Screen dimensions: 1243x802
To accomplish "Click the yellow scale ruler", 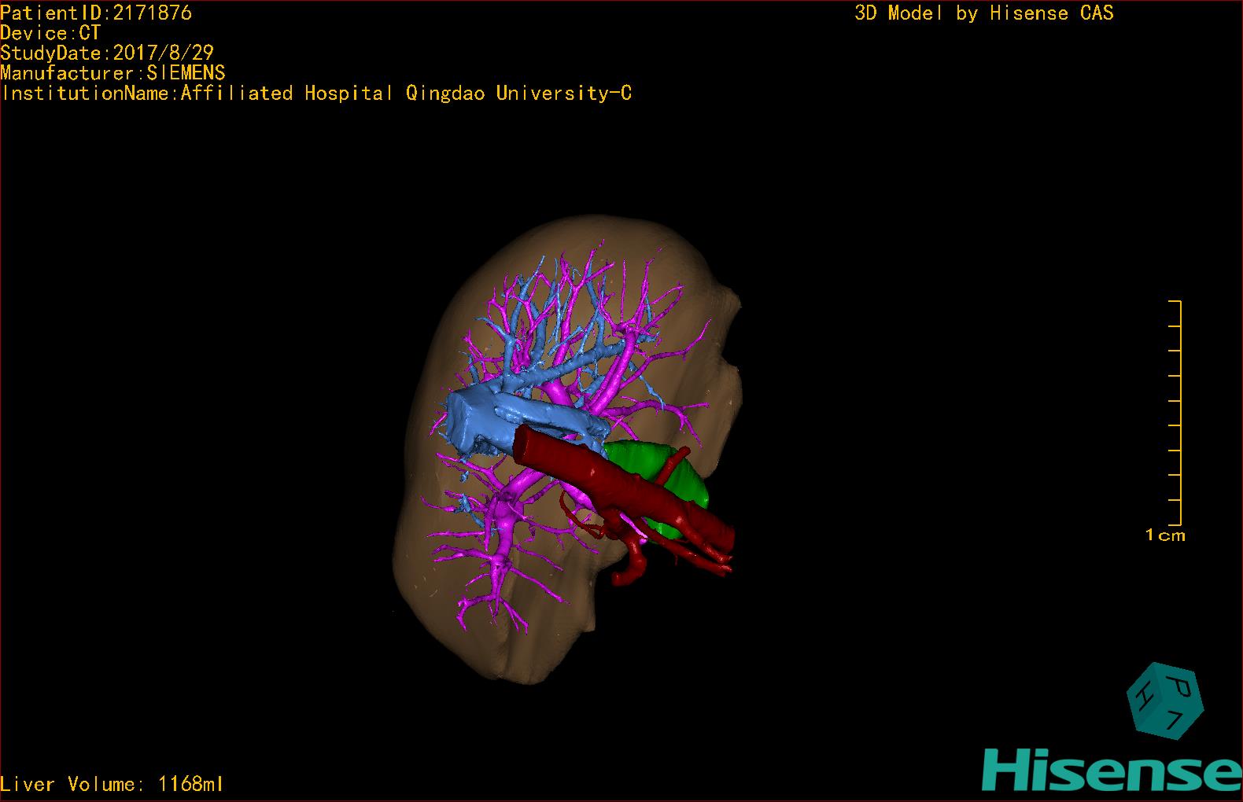I will coord(1175,413).
